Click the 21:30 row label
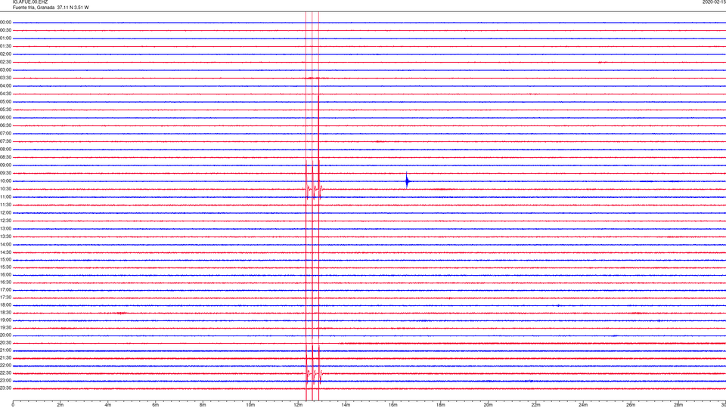 pos(5,358)
